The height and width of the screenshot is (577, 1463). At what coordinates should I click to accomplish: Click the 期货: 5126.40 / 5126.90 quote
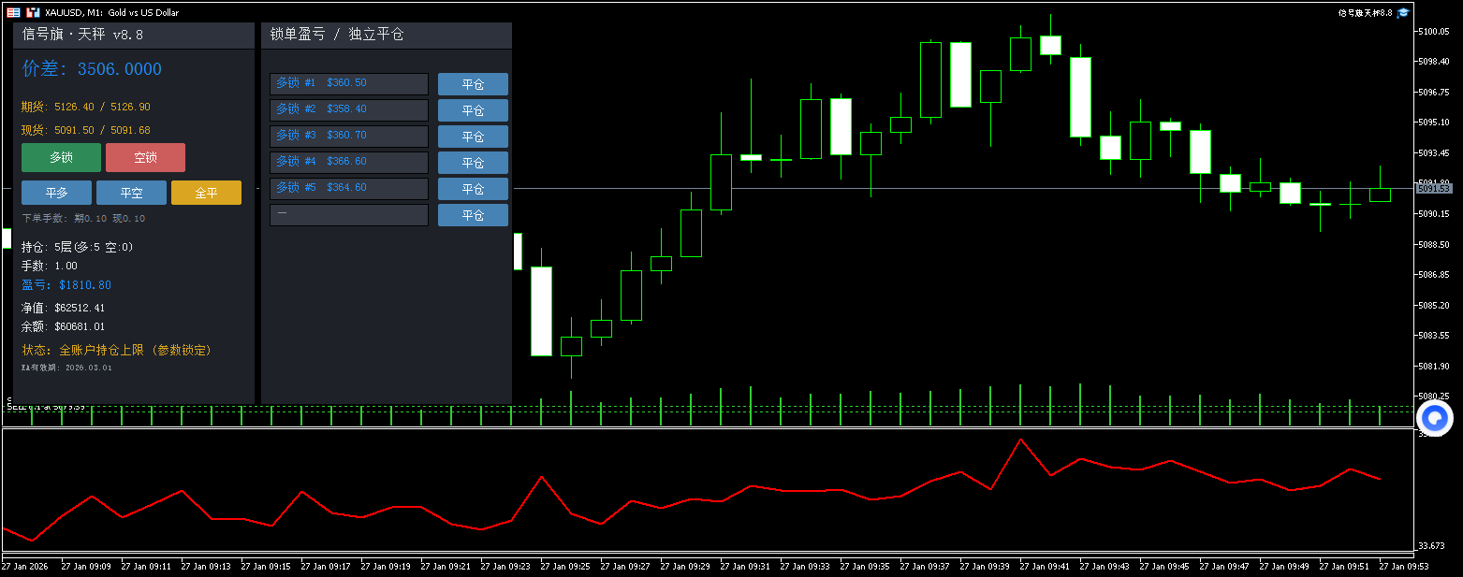pyautogui.click(x=86, y=107)
